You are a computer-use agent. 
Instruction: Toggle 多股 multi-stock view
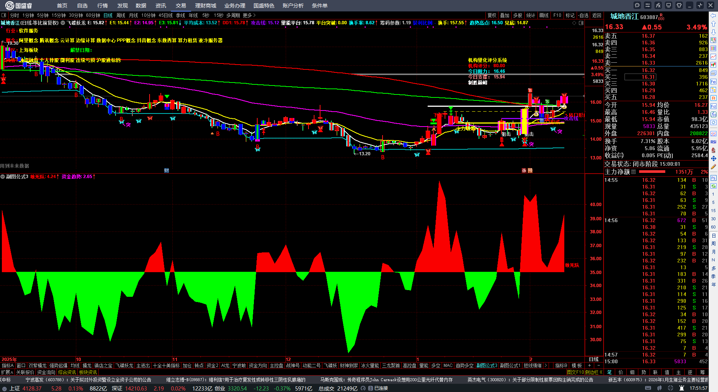[518, 15]
